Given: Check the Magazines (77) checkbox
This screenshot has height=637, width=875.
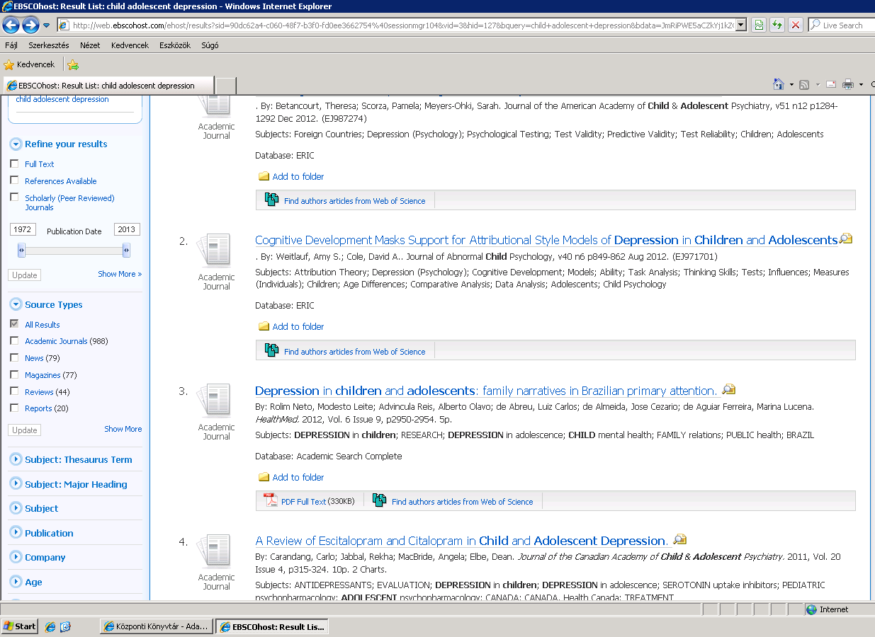Looking at the screenshot, I should (14, 374).
